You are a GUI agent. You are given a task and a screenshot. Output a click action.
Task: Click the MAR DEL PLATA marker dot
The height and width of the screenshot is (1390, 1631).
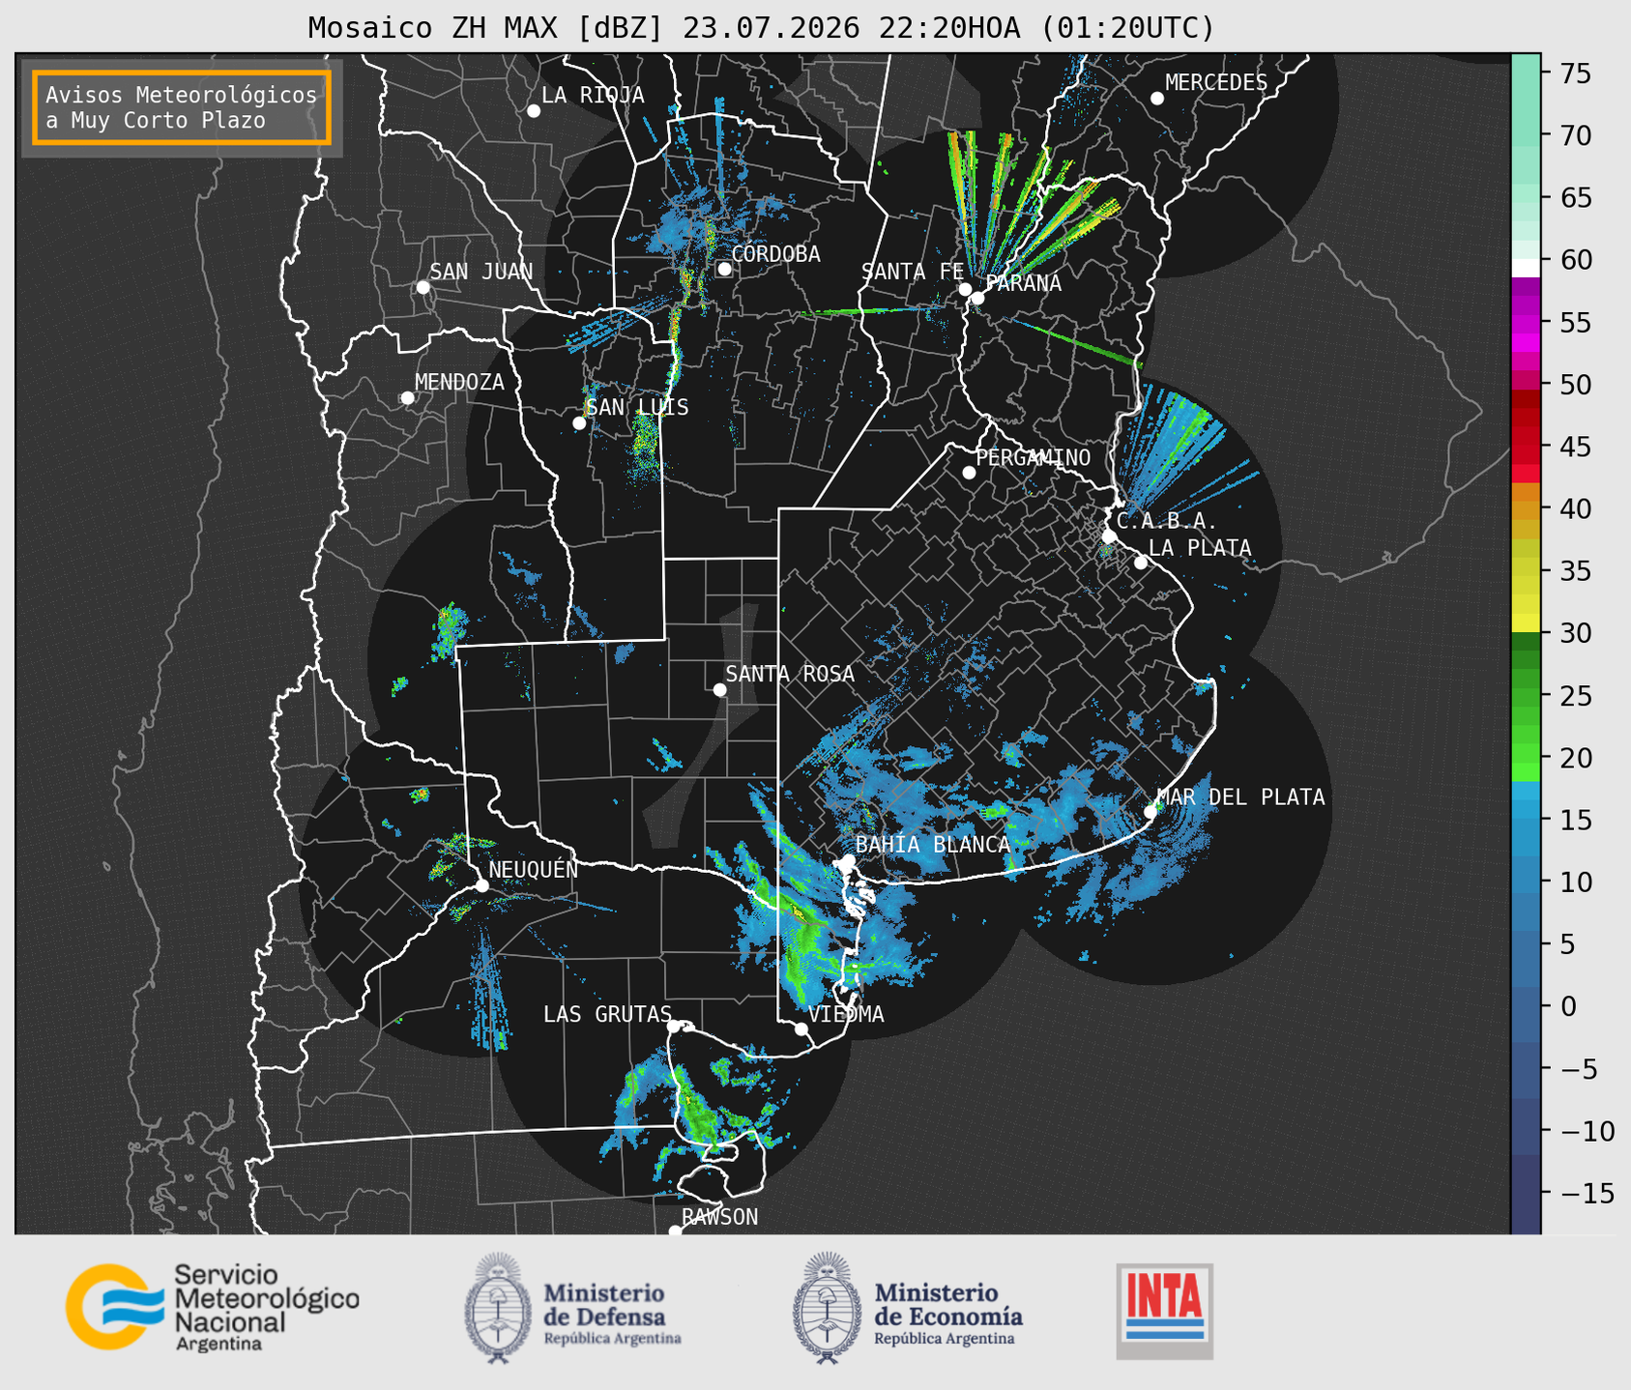pos(1150,811)
